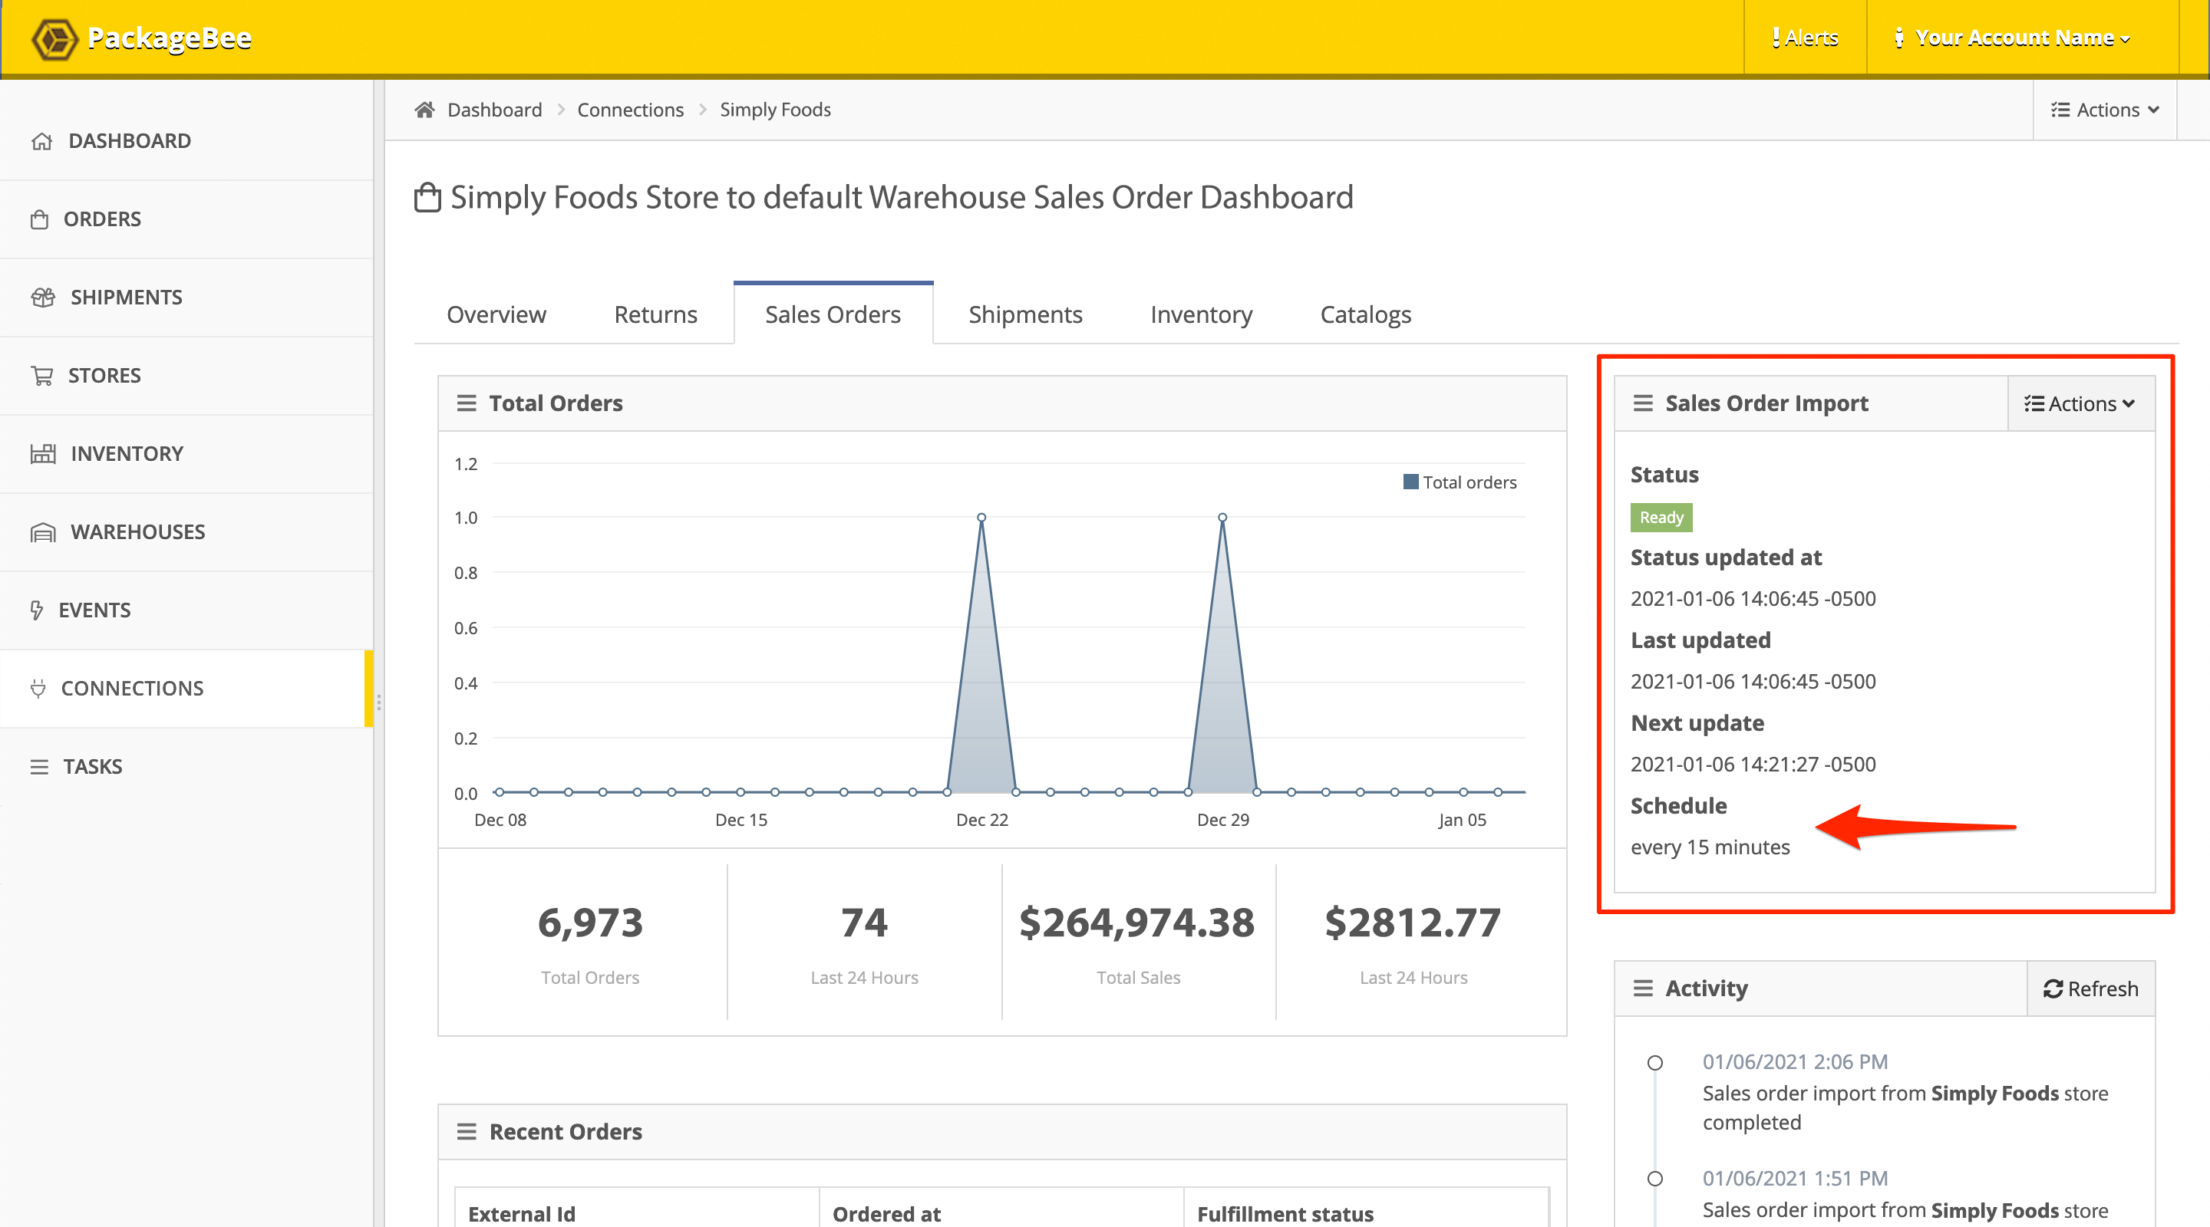Open the TASKS sidebar menu item

186,767
